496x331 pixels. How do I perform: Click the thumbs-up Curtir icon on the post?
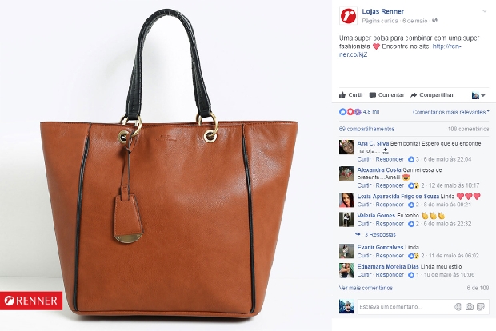(x=342, y=95)
